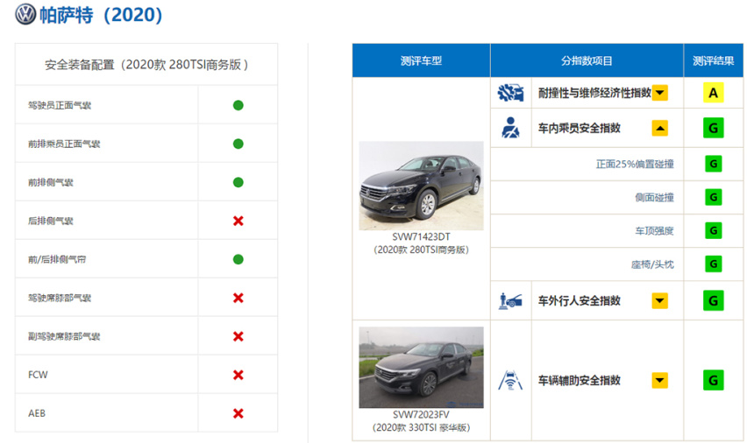Click the AEB row label
The height and width of the screenshot is (443, 747).
coord(37,413)
